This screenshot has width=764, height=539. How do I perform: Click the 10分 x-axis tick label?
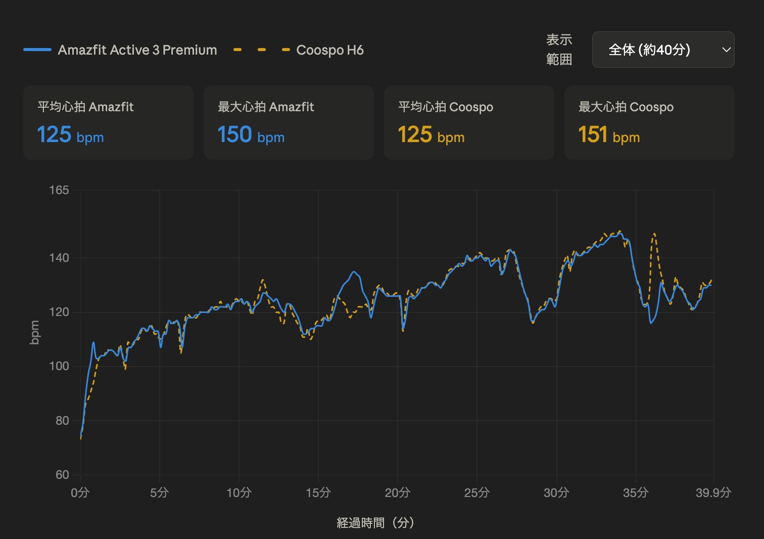tap(239, 492)
